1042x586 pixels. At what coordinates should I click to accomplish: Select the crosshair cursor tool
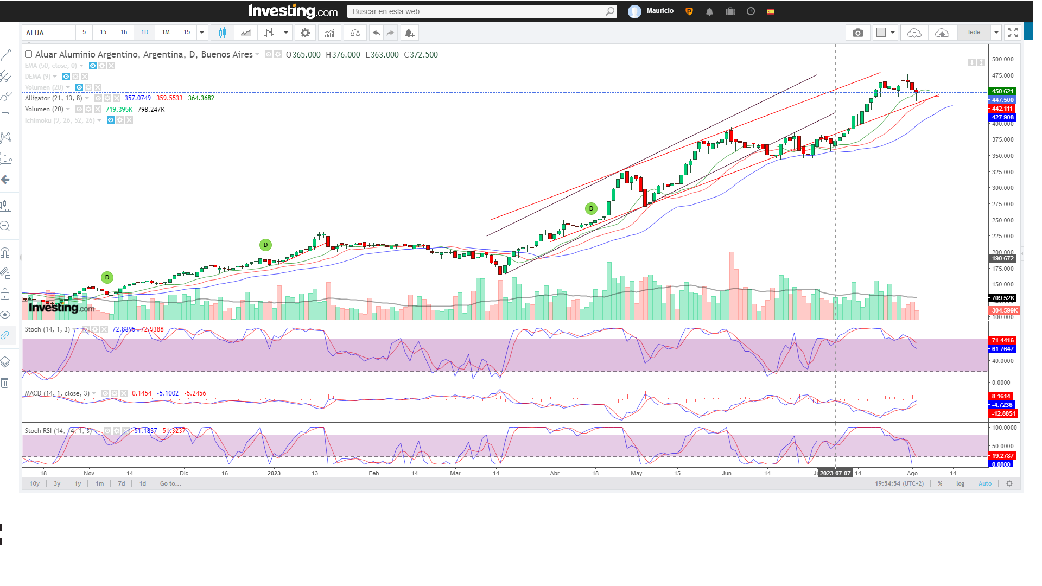coord(5,35)
